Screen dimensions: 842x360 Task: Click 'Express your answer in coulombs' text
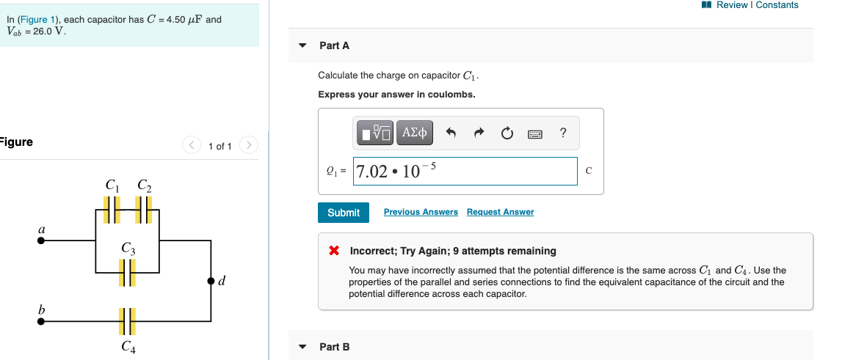coord(396,95)
